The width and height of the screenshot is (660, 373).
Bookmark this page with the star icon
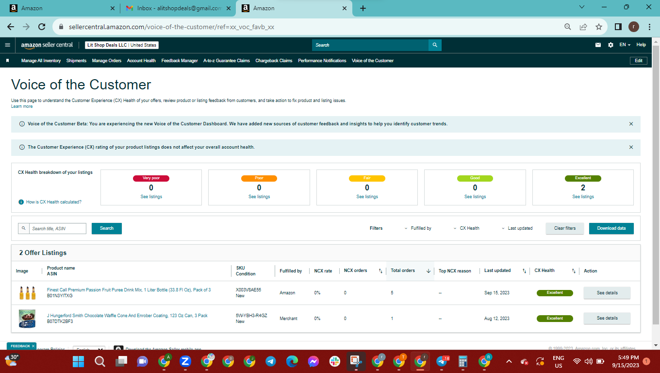pos(599,27)
